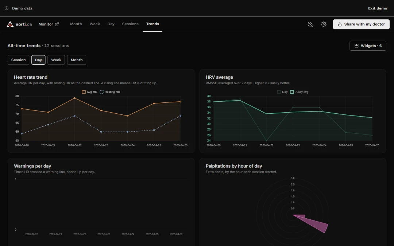Click the Monitor link
The height and width of the screenshot is (246, 394).
(49, 24)
